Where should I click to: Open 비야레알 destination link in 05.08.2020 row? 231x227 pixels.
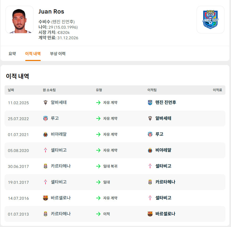click(163, 150)
